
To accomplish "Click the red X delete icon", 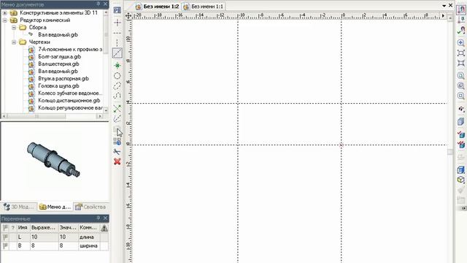I will [117, 161].
